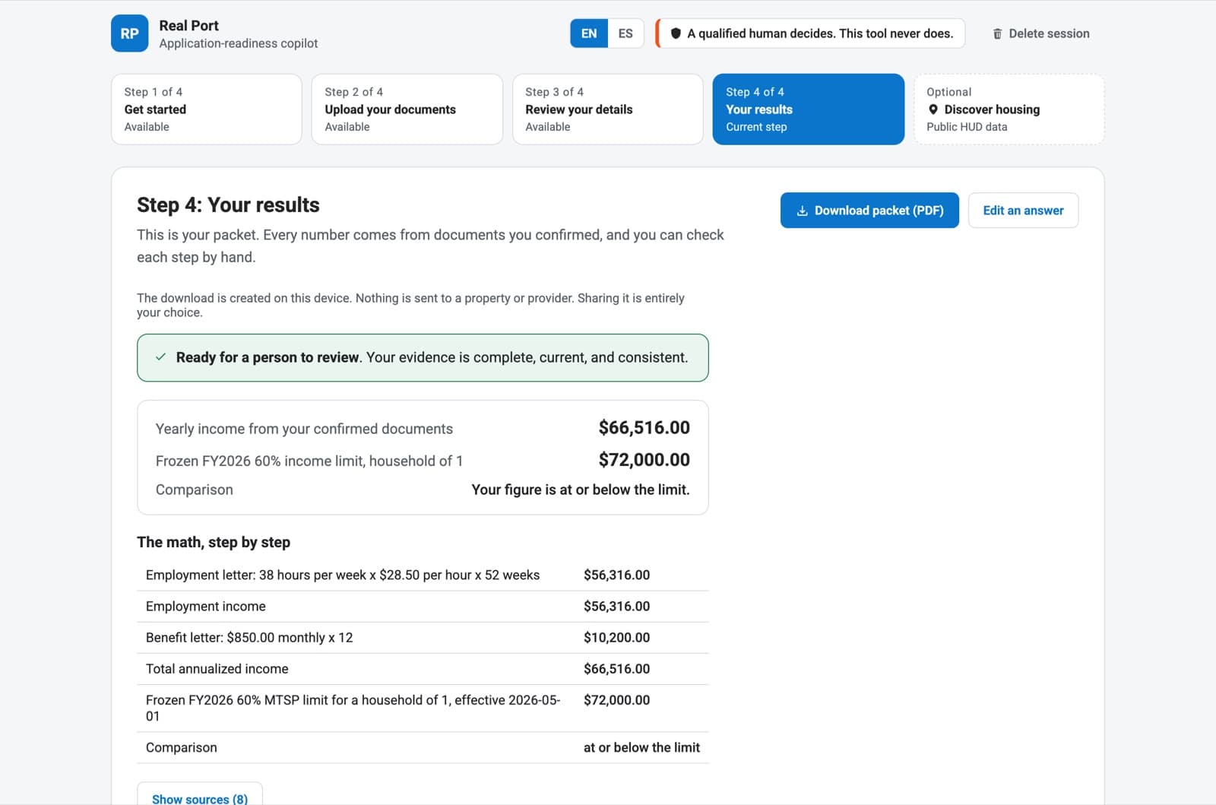The width and height of the screenshot is (1216, 805).
Task: Click 'Application-readiness copilot' subtitle
Action: pos(239,43)
